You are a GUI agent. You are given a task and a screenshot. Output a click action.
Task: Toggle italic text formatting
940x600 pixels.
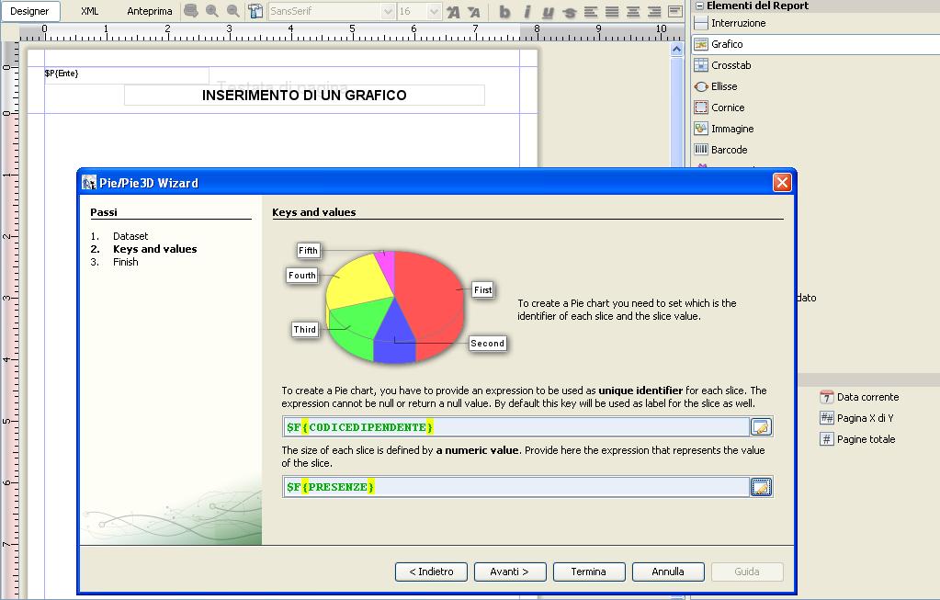tap(527, 12)
